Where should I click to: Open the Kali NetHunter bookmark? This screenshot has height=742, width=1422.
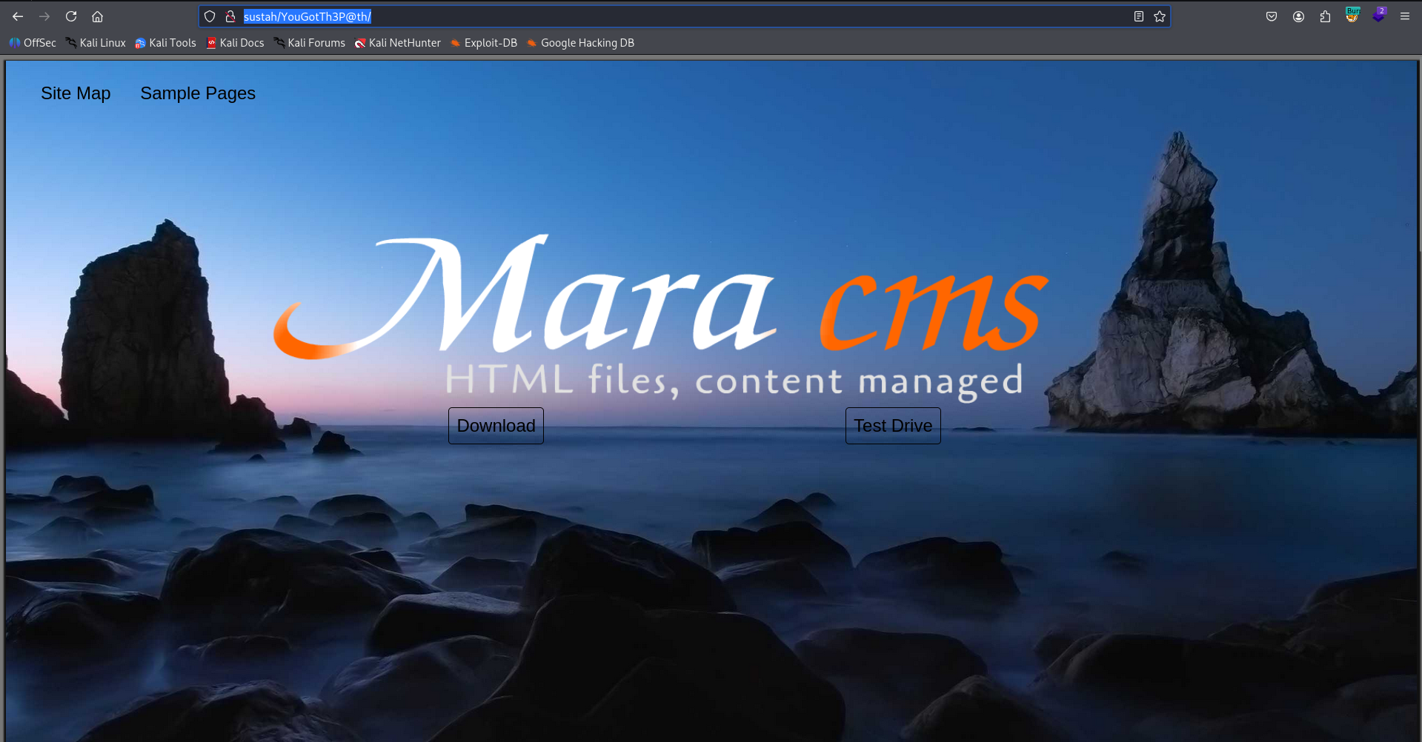(x=397, y=42)
